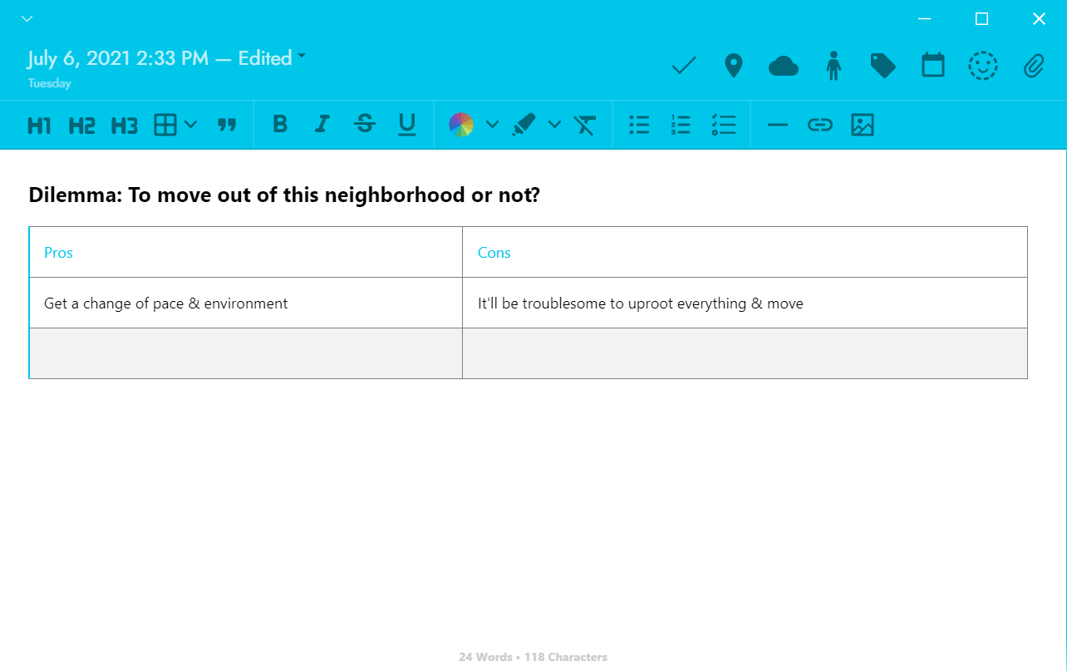Viewport: 1067px width, 671px height.
Task: Insert a bulleted list
Action: 639,125
